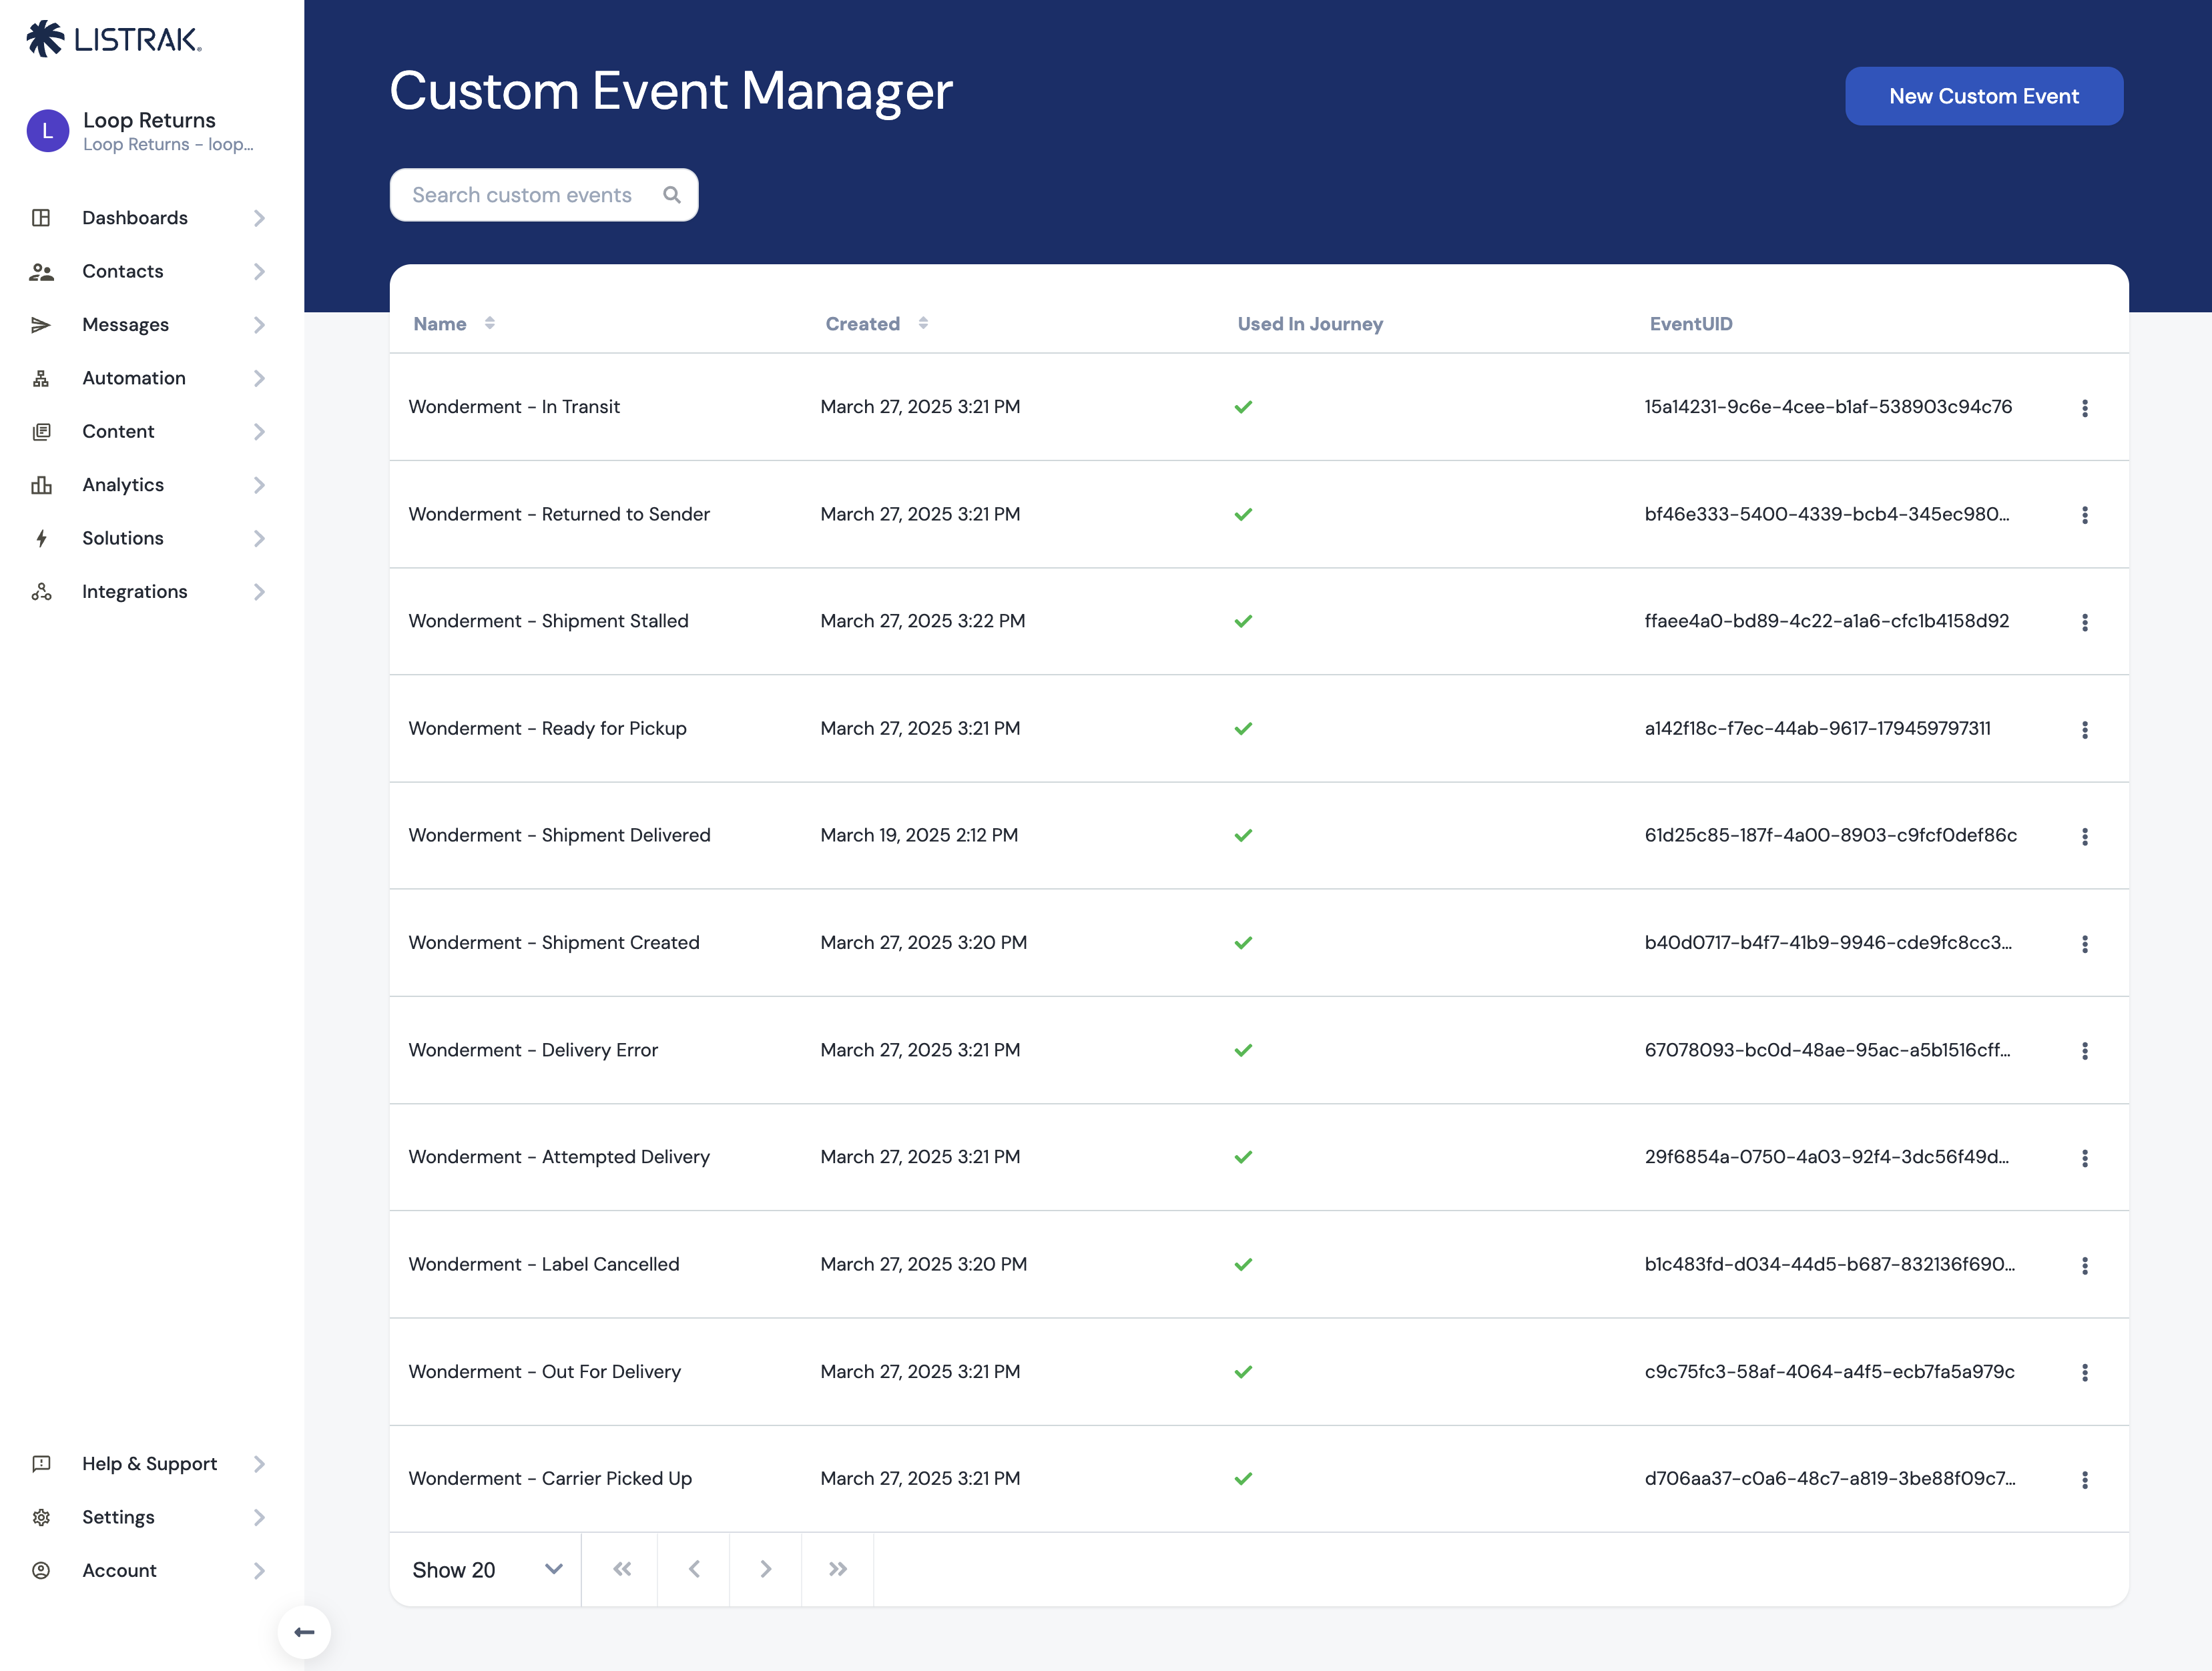Click the Analytics bar chart icon
Viewport: 2212px width, 1671px height.
(x=41, y=485)
